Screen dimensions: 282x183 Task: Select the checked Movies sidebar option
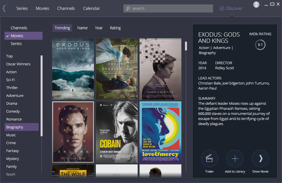(x=24, y=36)
